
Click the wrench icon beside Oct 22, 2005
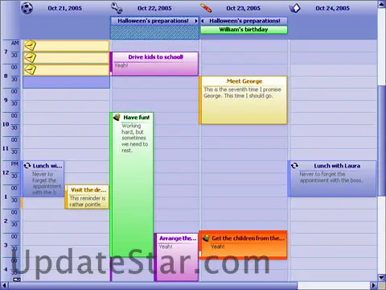tap(117, 8)
